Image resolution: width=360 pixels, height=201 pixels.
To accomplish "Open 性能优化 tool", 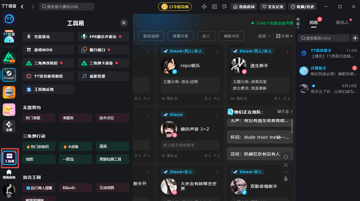I will pyautogui.click(x=48, y=36).
